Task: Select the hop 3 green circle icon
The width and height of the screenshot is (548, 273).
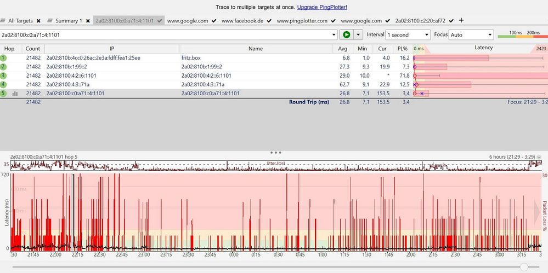Action: click(x=3, y=75)
